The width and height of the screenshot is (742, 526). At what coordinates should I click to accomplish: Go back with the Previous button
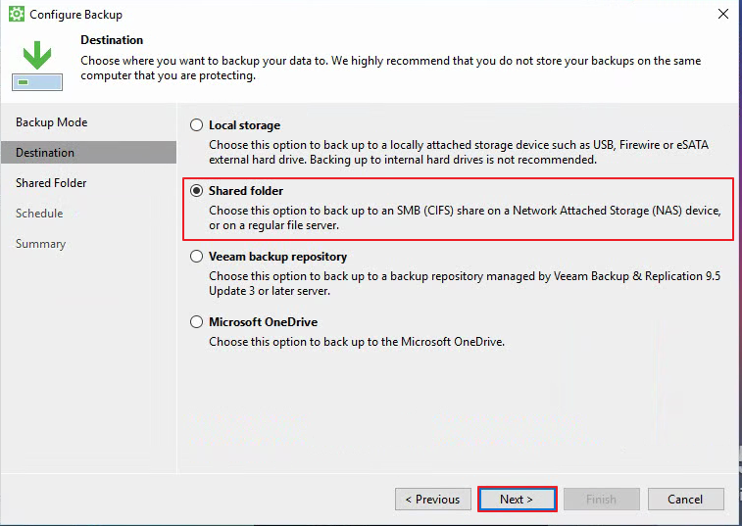coord(433,499)
